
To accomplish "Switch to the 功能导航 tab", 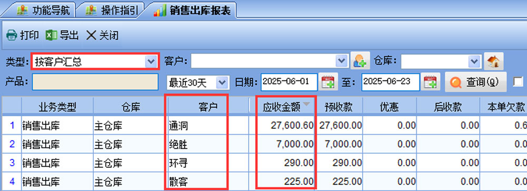I will (x=44, y=11).
